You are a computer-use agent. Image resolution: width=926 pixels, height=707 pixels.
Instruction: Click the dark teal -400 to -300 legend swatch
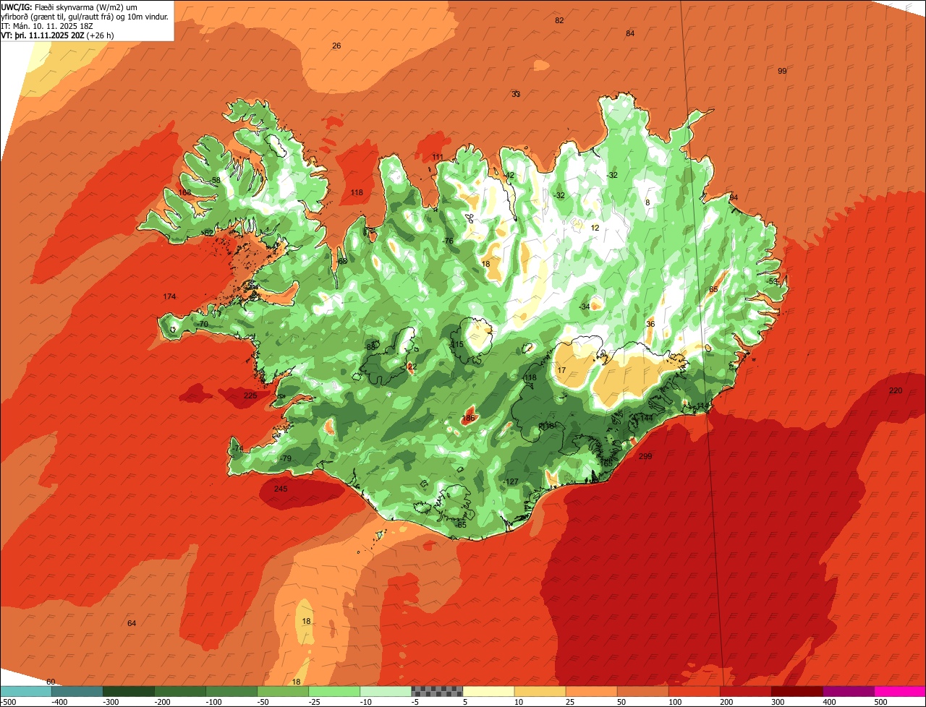pos(77,691)
